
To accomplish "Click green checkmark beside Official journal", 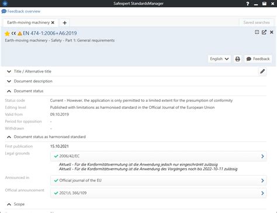I will 56,180.
